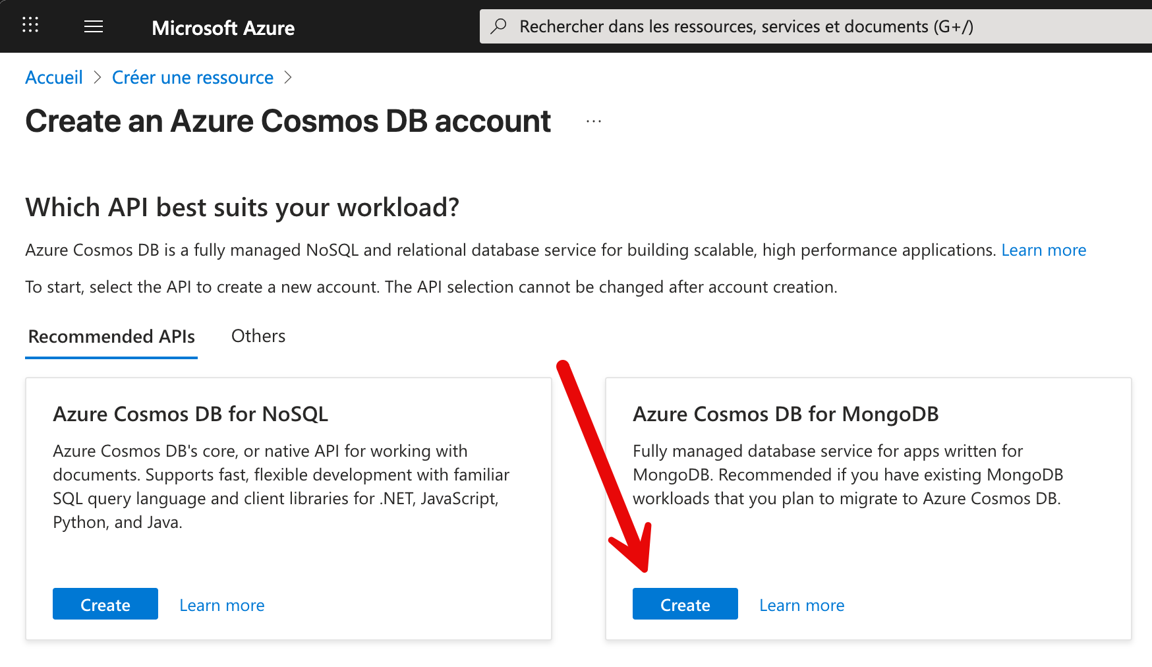Screen dimensions: 1152x667
Task: Open the ellipsis menu beside the page title
Action: coord(592,120)
